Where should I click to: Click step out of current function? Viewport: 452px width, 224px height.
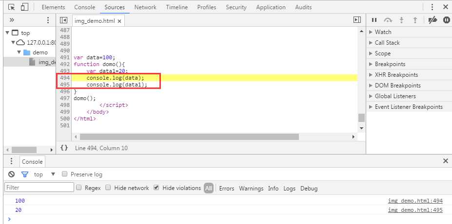(x=415, y=20)
